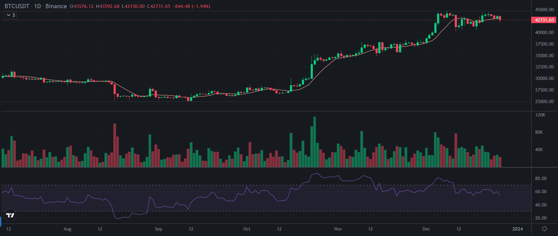Click the Dec label on time axis
The image size is (558, 236).
tap(426, 229)
